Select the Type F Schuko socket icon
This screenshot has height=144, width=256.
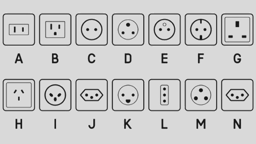tap(201, 29)
